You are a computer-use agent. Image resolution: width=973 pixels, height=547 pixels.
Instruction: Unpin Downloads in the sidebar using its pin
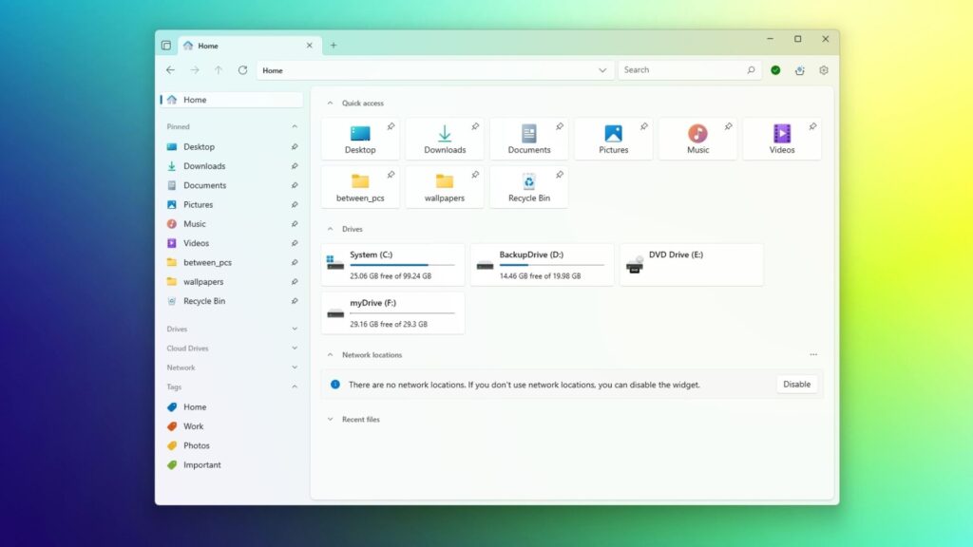[295, 166]
